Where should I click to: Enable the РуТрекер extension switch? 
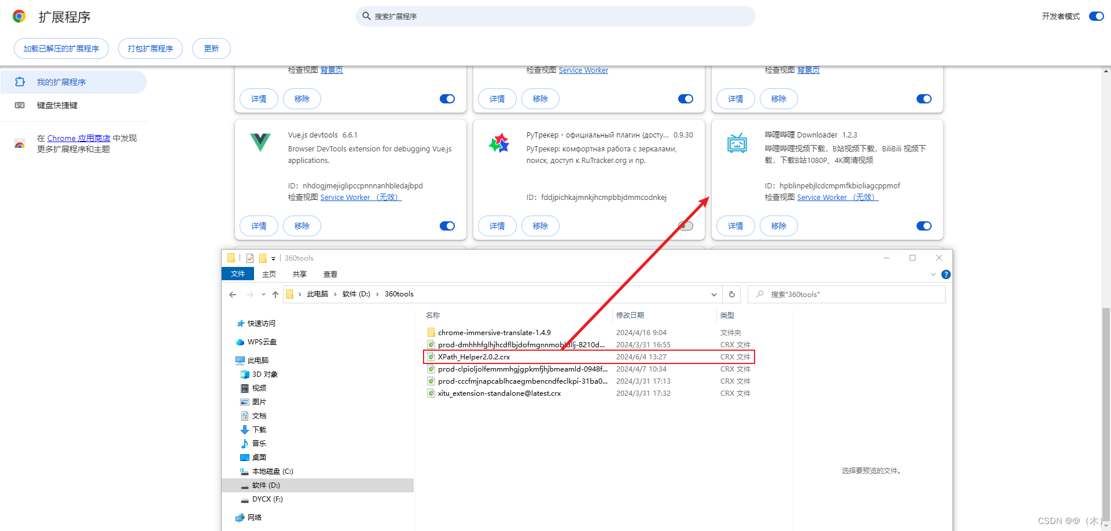686,226
